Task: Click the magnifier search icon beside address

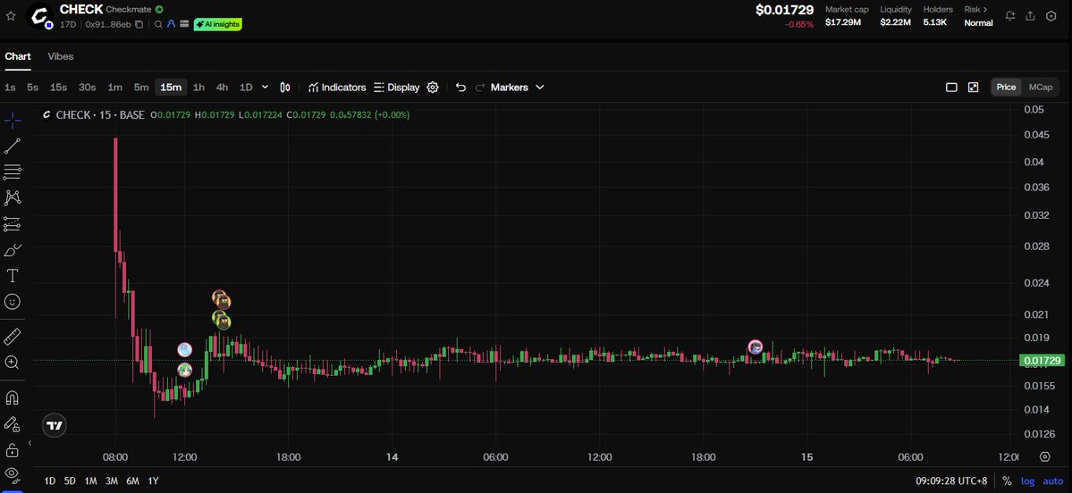Action: click(x=158, y=25)
